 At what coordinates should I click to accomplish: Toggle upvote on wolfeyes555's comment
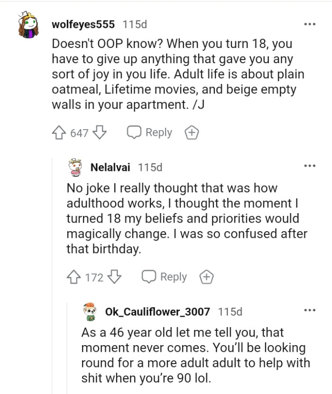pyautogui.click(x=59, y=132)
